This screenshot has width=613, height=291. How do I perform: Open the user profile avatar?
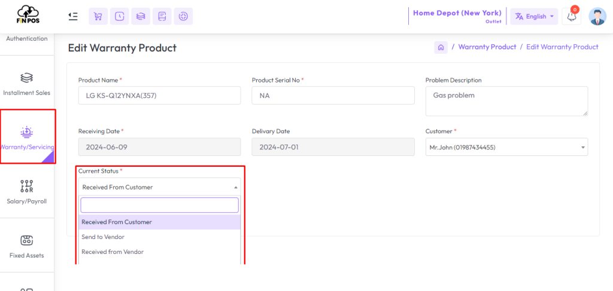(x=597, y=16)
